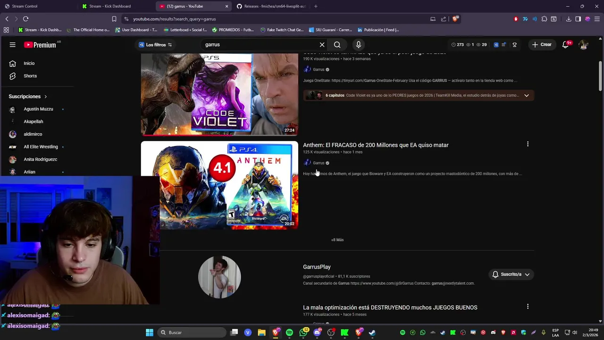604x340 pixels.
Task: Open the notifications bell
Action: tap(566, 45)
